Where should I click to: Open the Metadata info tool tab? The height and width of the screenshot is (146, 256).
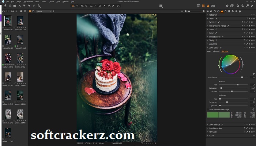coord(233,11)
